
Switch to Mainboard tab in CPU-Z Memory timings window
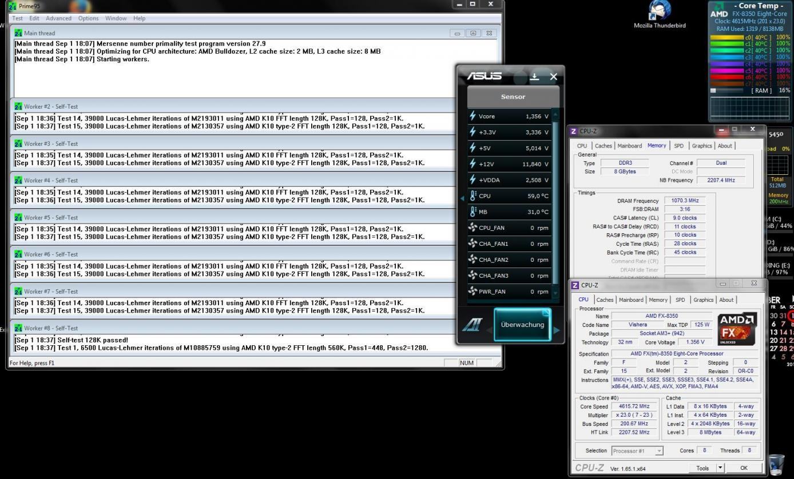point(630,146)
